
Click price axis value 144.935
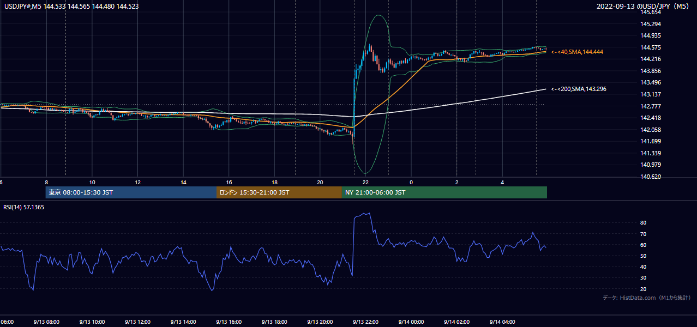coord(651,35)
